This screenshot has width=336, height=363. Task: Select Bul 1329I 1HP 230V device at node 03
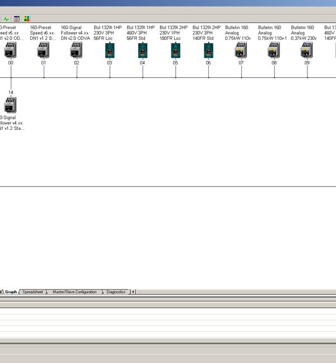pyautogui.click(x=110, y=50)
